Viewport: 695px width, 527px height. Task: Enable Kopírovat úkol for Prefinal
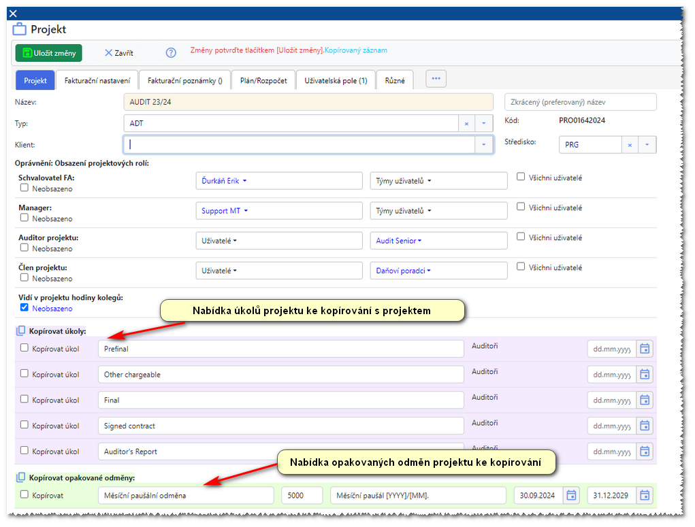25,347
